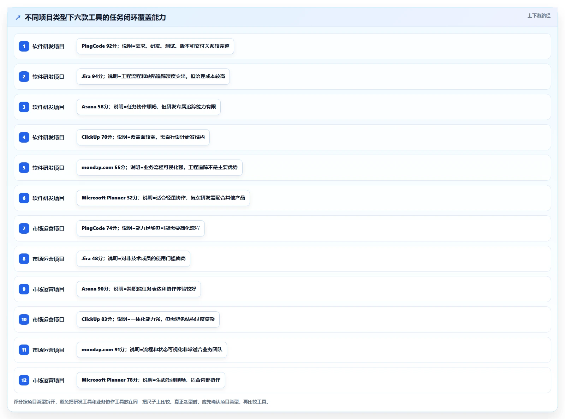Screen dimensions: 565x419
Task: Click the 上下游路径 label in the header
Action: click(539, 16)
